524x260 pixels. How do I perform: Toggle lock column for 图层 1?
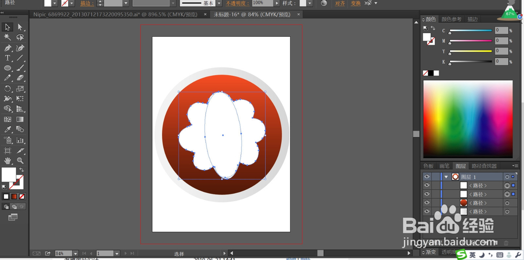(x=435, y=177)
